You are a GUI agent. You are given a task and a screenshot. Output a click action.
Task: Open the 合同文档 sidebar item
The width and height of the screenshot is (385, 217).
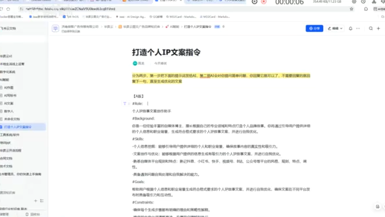click(6, 158)
